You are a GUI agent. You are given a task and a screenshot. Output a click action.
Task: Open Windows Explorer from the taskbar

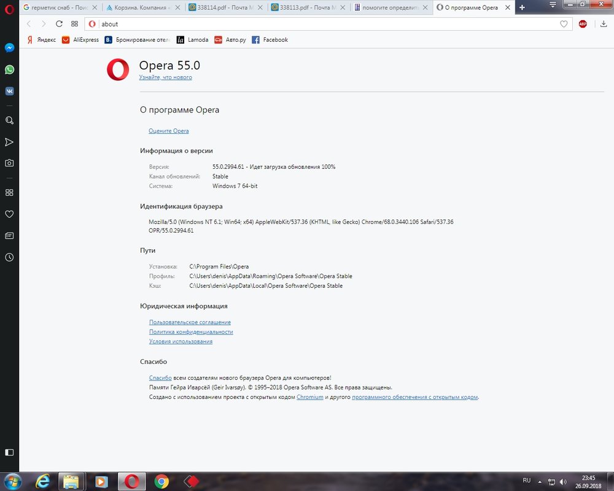click(x=71, y=481)
